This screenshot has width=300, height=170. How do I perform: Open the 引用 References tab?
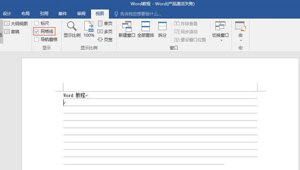44,14
